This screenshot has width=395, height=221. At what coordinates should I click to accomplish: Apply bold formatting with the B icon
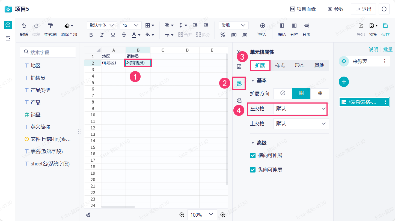click(x=91, y=35)
